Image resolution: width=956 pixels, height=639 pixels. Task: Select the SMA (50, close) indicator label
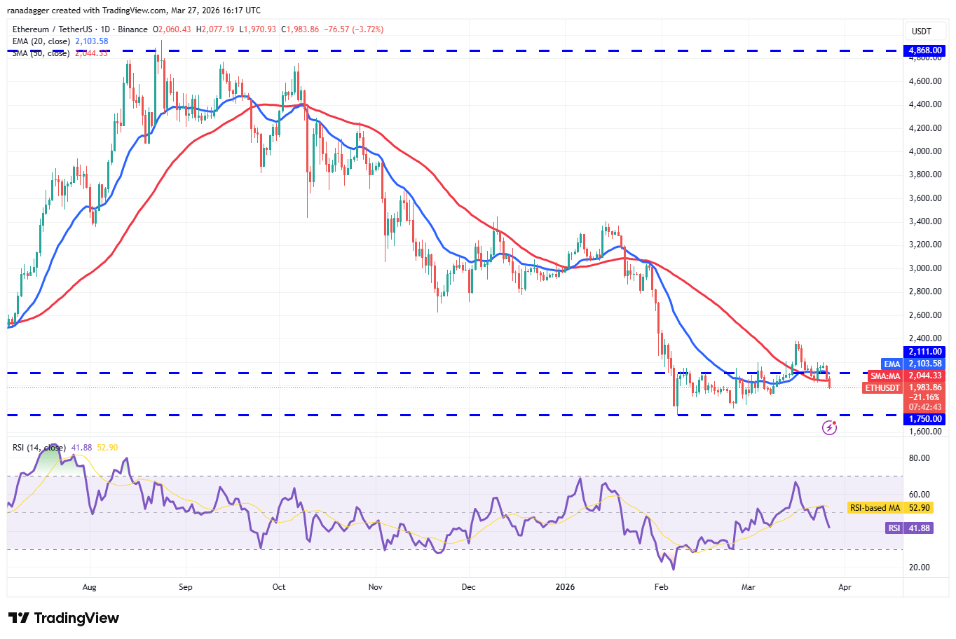42,53
